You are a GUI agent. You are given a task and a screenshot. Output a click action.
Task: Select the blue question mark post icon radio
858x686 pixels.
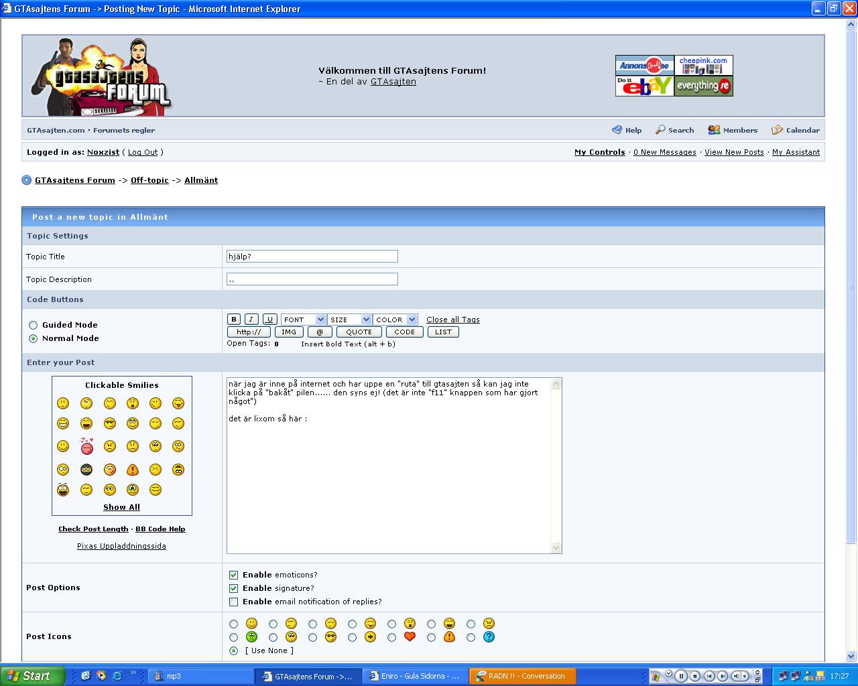[471, 637]
